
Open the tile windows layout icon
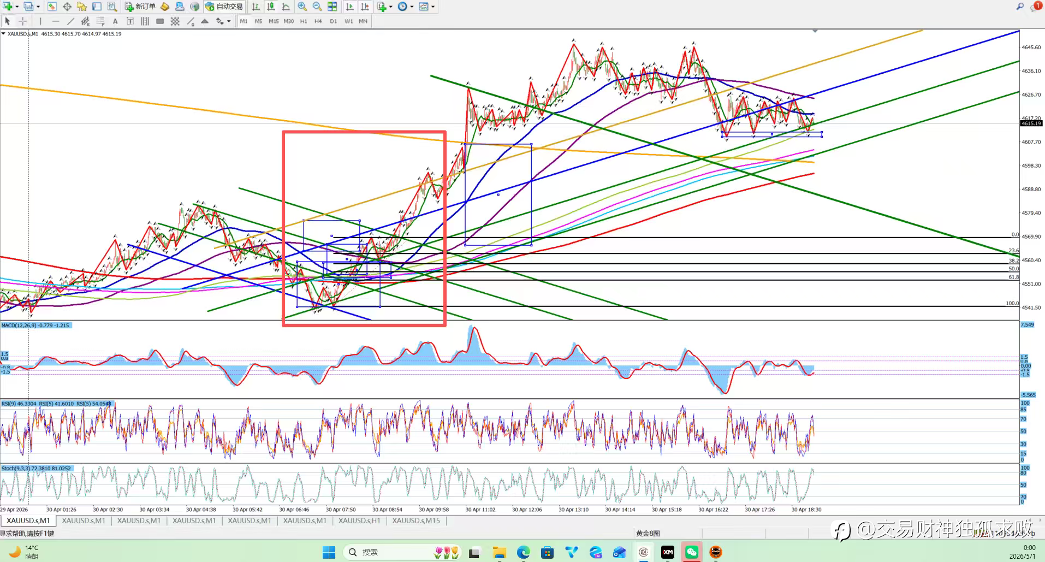(x=332, y=7)
